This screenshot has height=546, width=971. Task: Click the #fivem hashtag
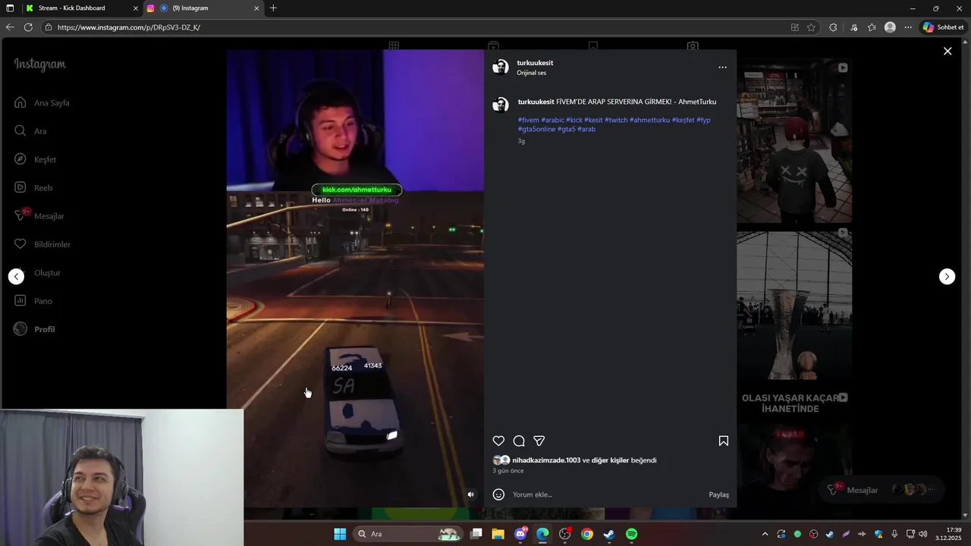[529, 120]
